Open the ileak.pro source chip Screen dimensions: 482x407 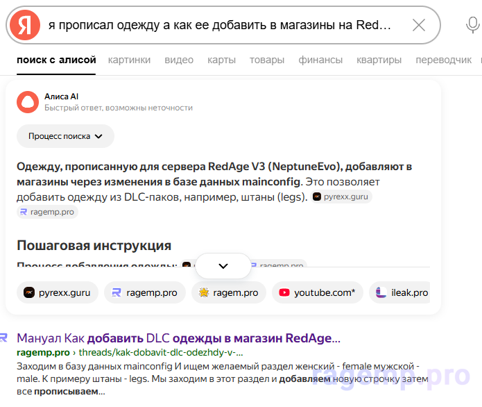[x=402, y=292]
